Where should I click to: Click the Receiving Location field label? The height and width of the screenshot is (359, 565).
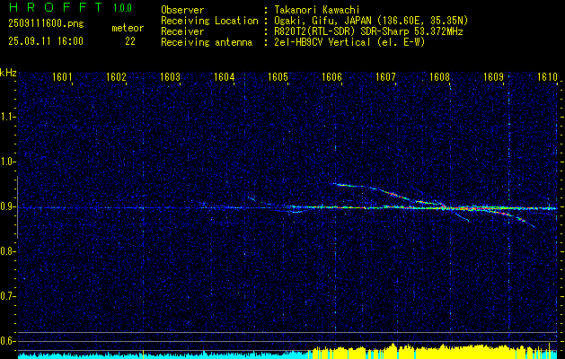pos(209,21)
